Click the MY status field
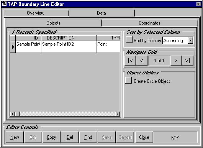The image size is (203, 148). [175, 137]
